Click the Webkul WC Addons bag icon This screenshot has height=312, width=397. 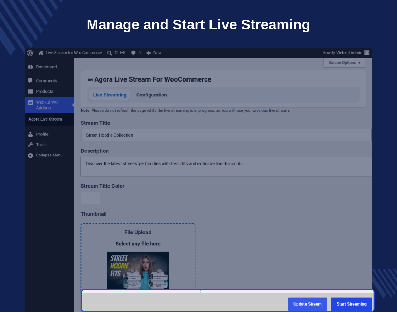[x=30, y=102]
